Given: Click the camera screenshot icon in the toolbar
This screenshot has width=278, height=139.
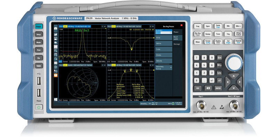Looking at the screenshot, I should (x=56, y=27).
